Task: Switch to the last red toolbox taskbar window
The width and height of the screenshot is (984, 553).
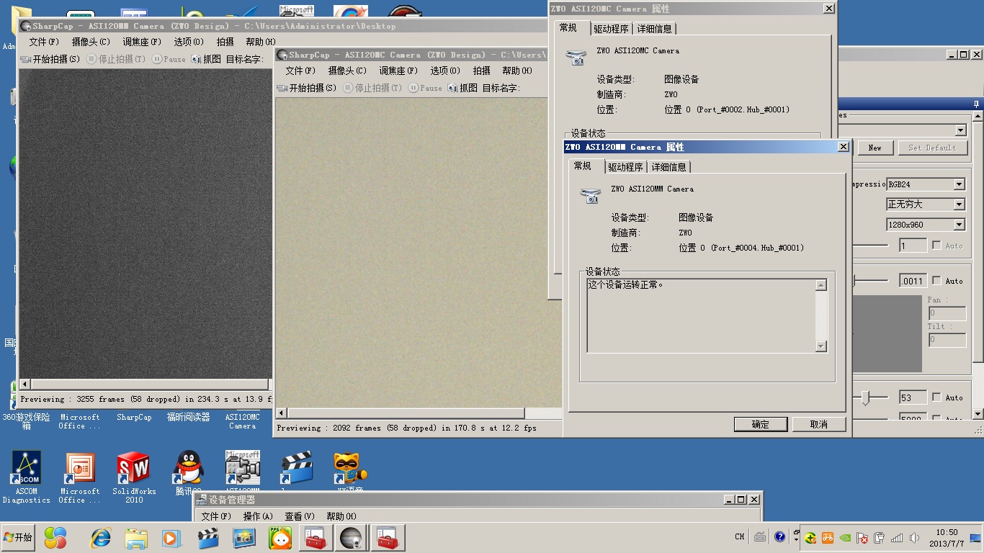Action: coord(388,537)
